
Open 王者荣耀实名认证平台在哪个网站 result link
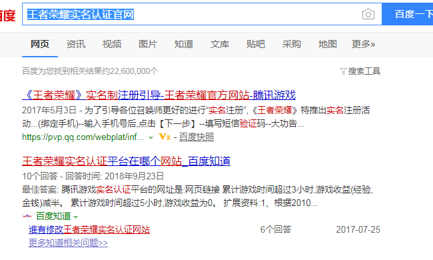(x=126, y=161)
